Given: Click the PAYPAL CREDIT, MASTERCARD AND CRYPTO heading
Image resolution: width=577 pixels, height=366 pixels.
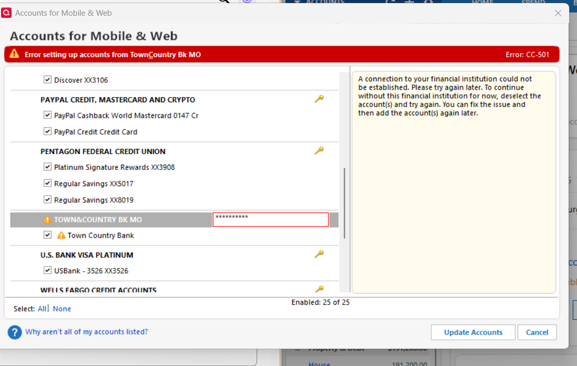Looking at the screenshot, I should tap(117, 100).
